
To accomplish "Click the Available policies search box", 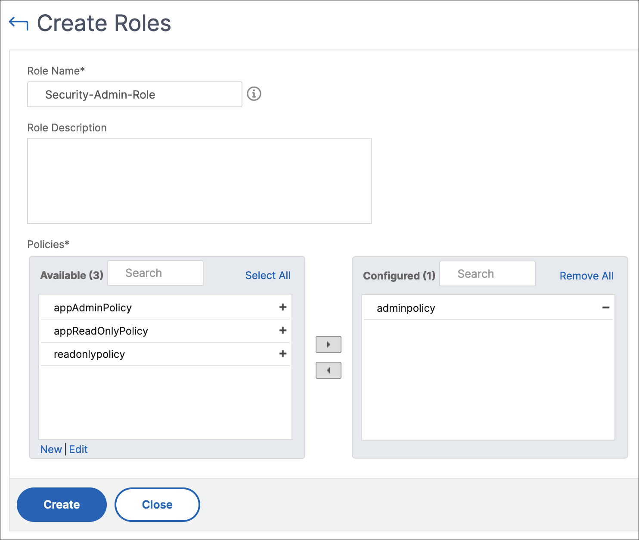I will [155, 273].
